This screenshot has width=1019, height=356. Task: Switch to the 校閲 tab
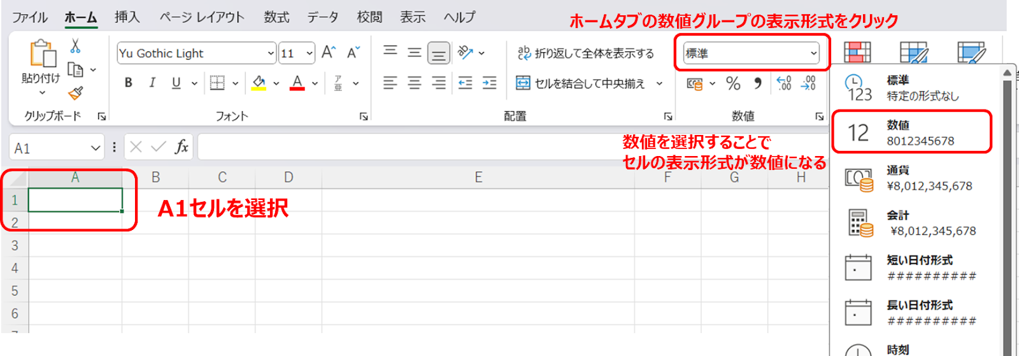click(370, 17)
